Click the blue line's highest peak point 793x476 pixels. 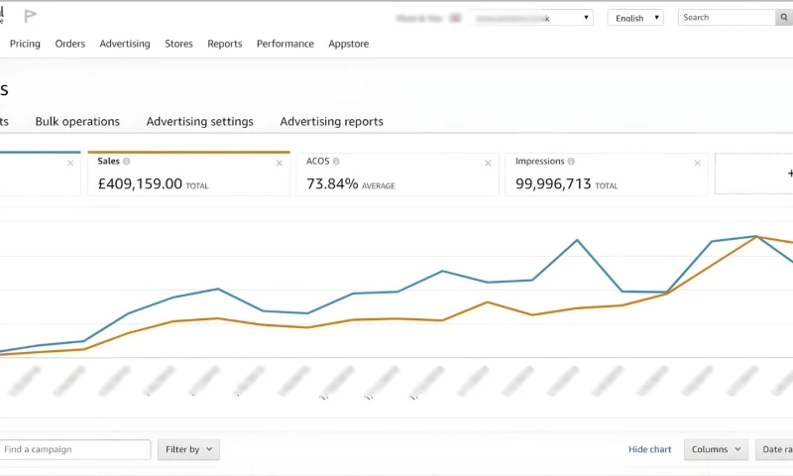pyautogui.click(x=756, y=236)
